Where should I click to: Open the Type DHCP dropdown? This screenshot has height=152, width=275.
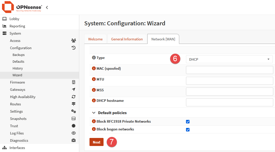(229, 59)
